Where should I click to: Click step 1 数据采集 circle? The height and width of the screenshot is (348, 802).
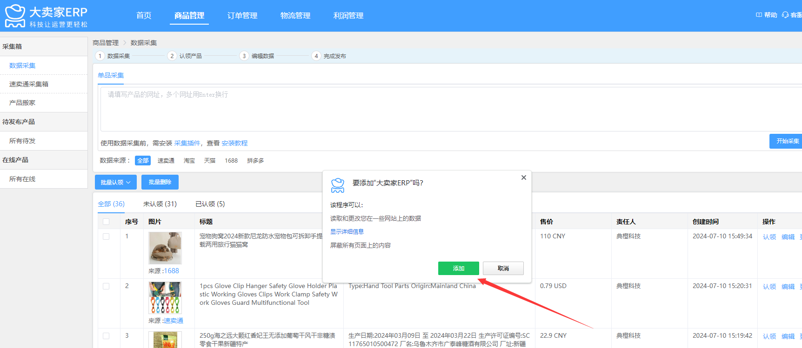[x=100, y=56]
